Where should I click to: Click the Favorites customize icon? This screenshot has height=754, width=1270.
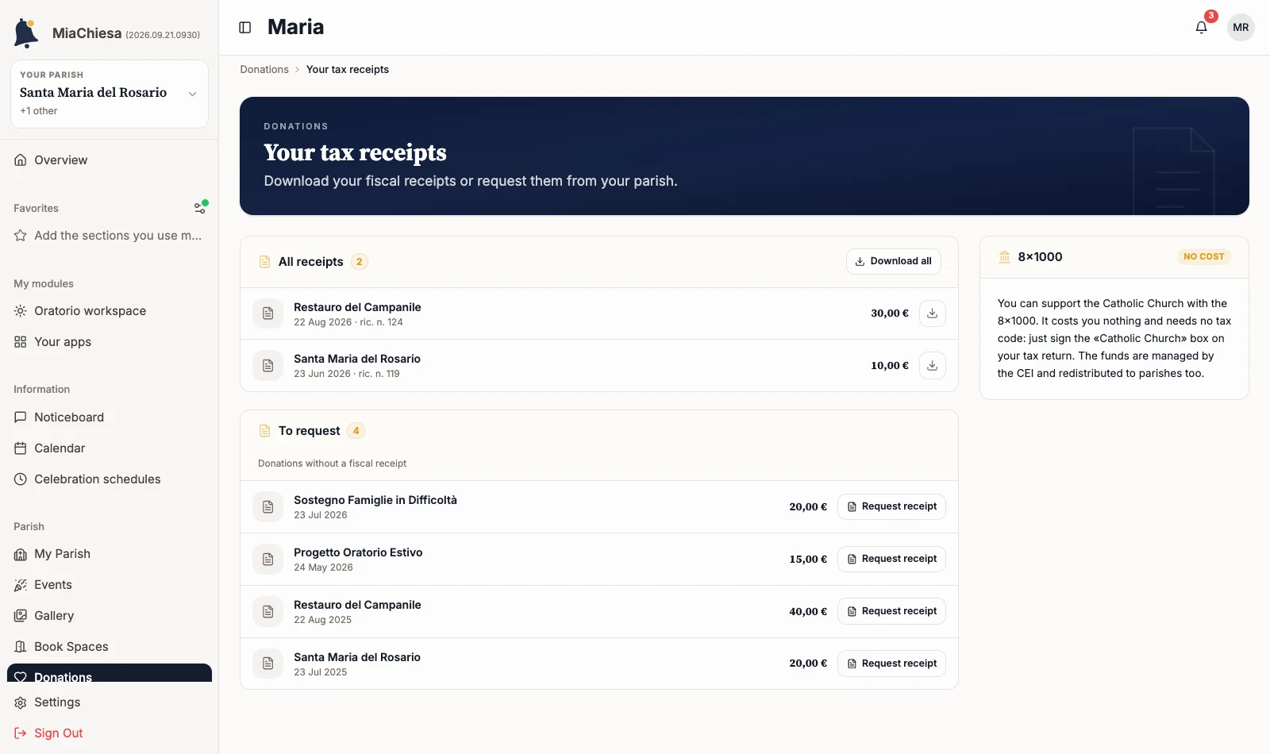[x=200, y=208]
